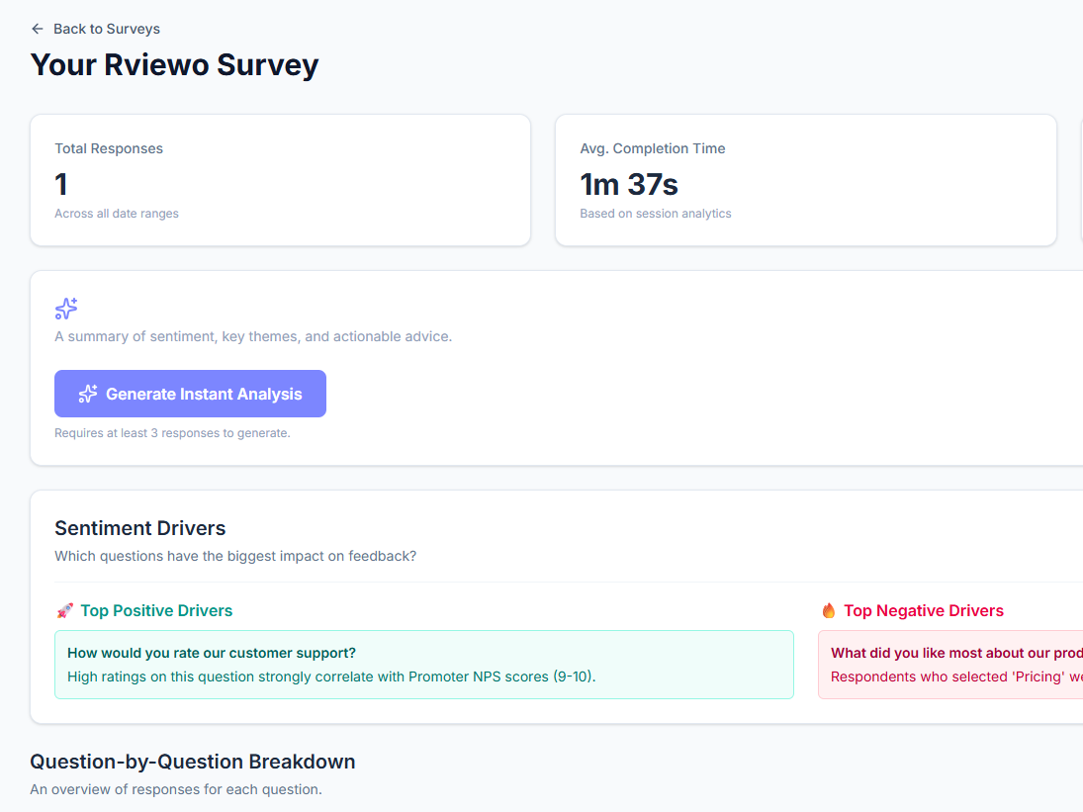
Task: Open the customer support positive driver card
Action: (x=423, y=665)
